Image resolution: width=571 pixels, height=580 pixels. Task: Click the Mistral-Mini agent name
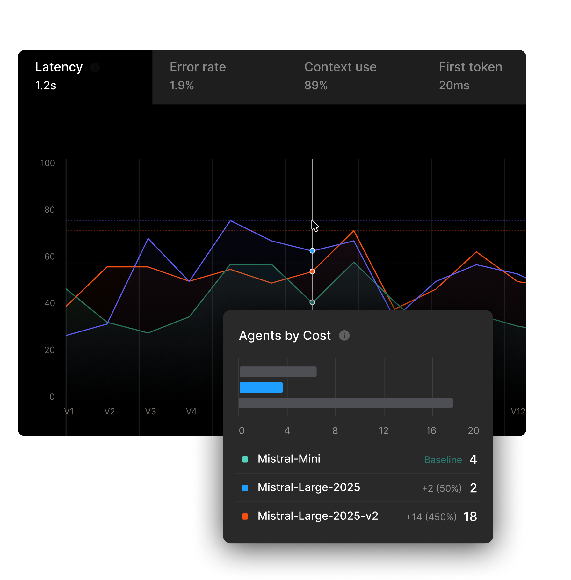point(289,459)
